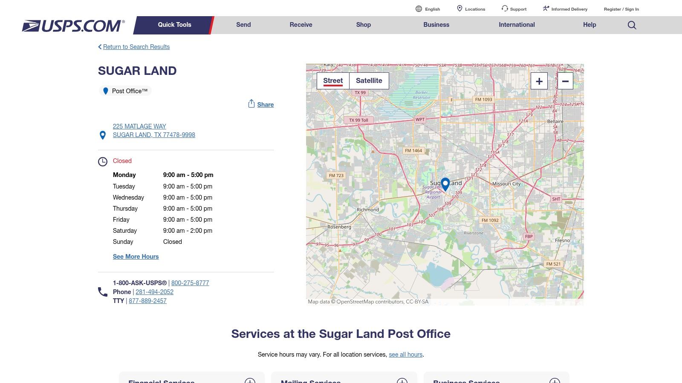Click Rosenberg label on map
This screenshot has width=682, height=383.
[339, 227]
